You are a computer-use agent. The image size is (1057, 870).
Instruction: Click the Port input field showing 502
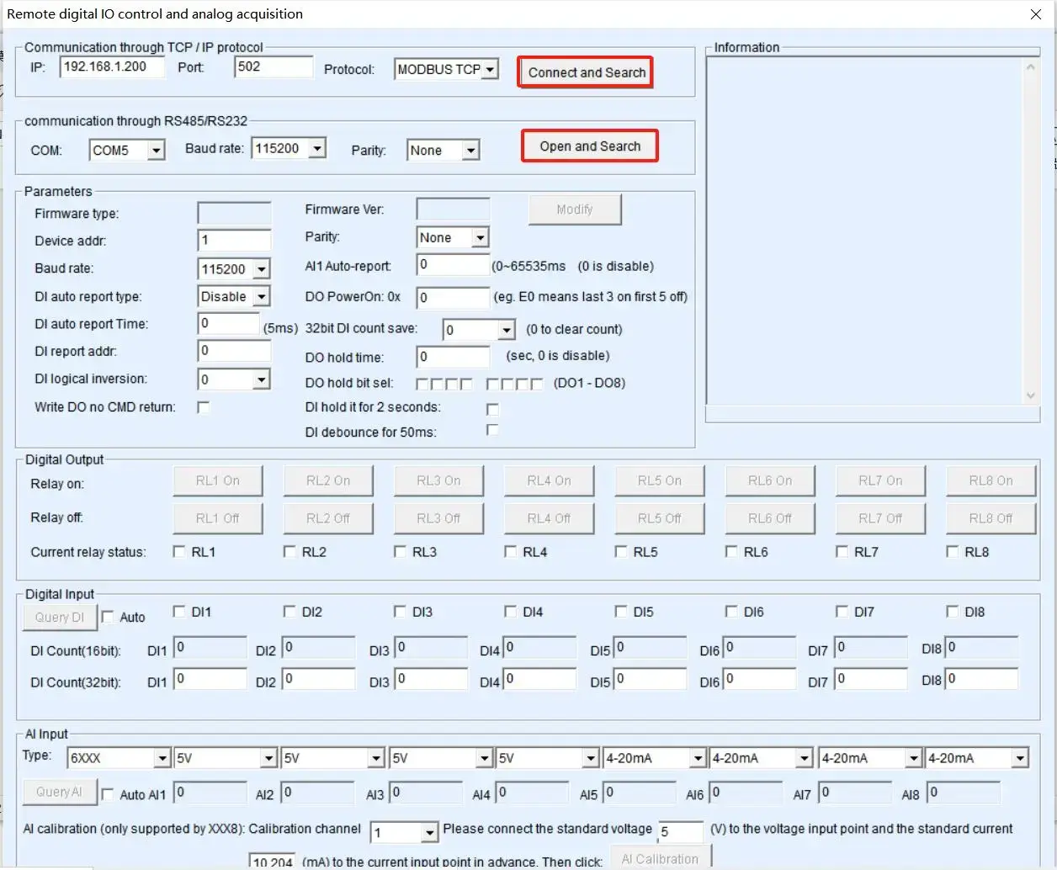pyautogui.click(x=274, y=67)
